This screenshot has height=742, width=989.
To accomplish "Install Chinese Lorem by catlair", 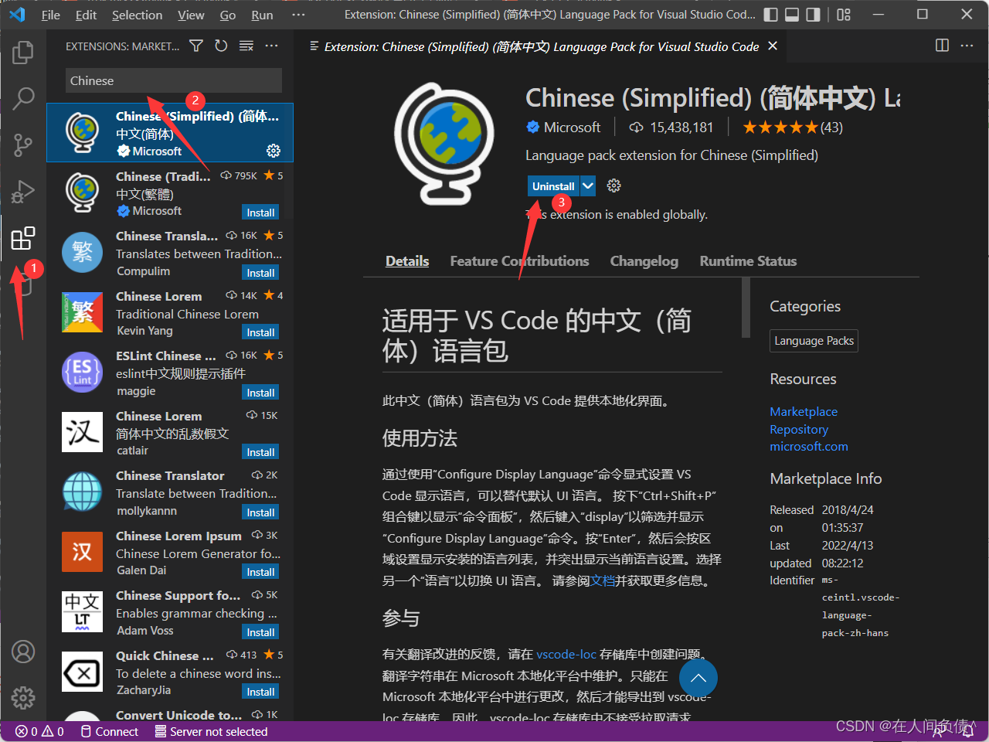I will (x=260, y=452).
